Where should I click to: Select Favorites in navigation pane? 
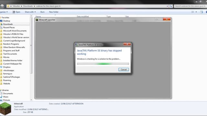point(5,17)
